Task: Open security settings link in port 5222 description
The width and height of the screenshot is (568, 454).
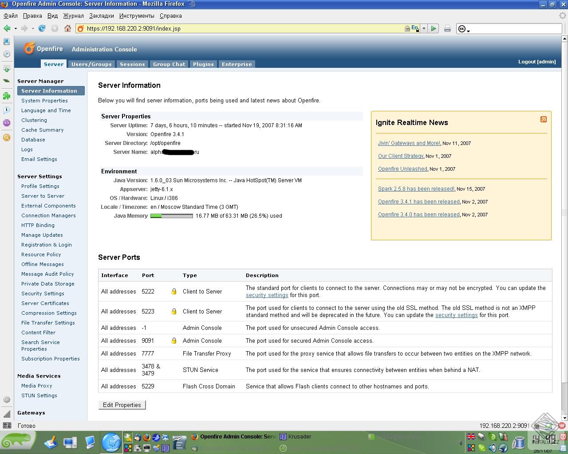Action: (267, 295)
